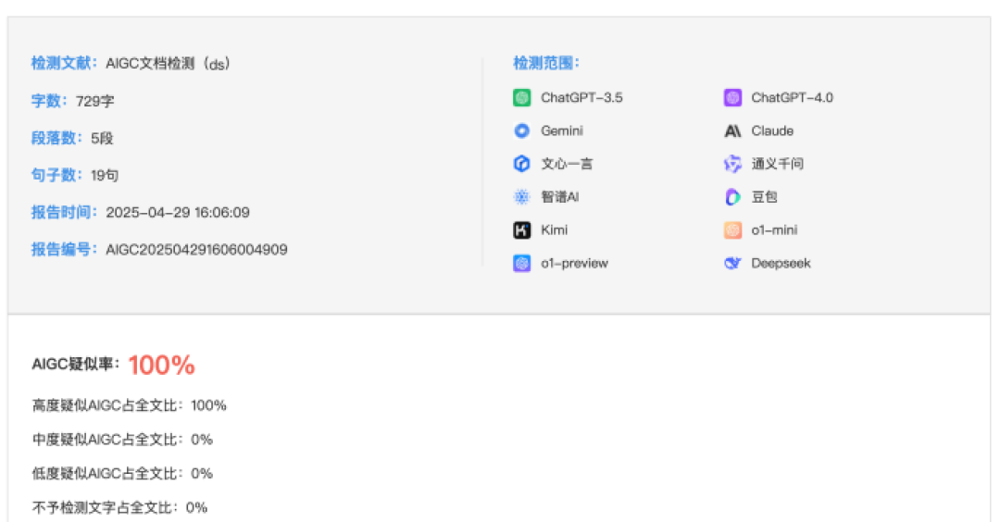Click the orange o1-mini icon
Image resolution: width=1000 pixels, height=522 pixels.
(732, 230)
